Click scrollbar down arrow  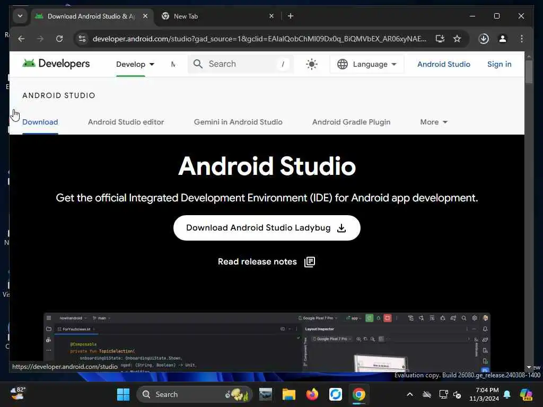[x=529, y=367]
